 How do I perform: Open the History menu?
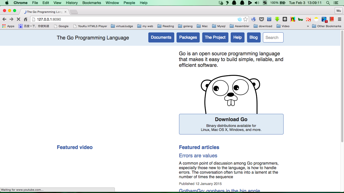click(x=72, y=3)
